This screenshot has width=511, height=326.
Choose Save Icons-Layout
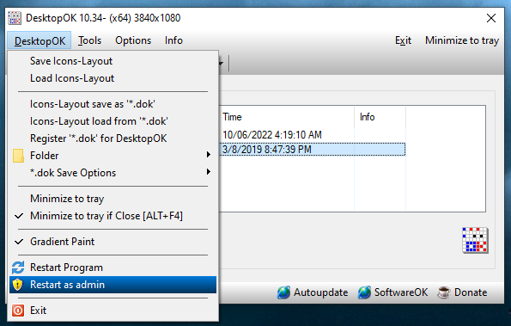113,61
